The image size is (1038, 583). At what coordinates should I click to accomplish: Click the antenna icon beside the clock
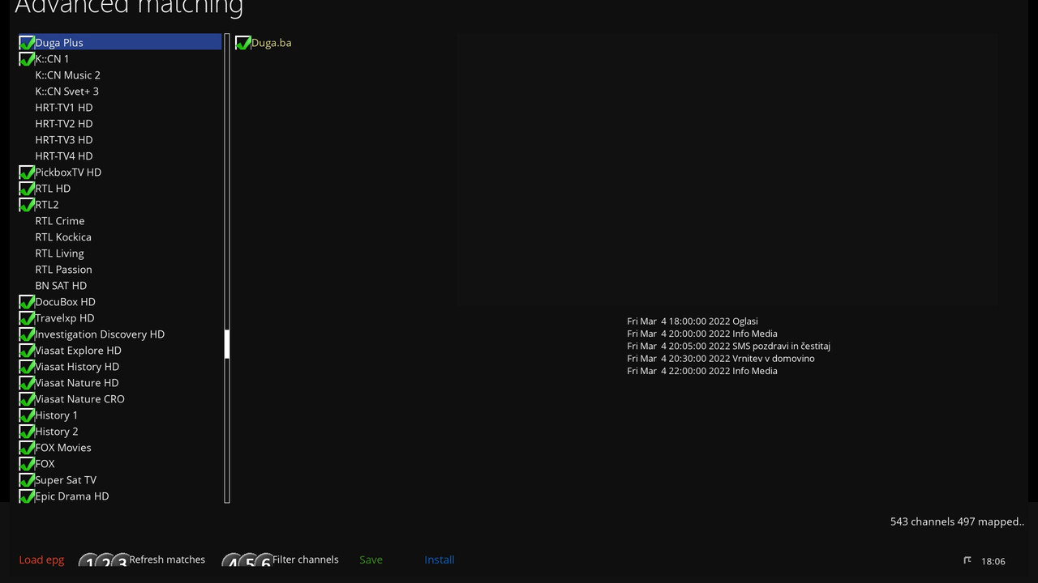[967, 560]
